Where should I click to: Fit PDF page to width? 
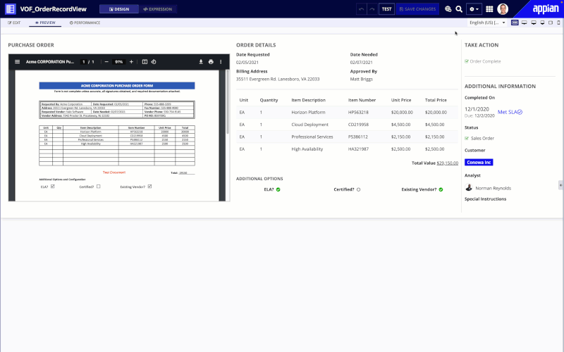click(x=145, y=62)
